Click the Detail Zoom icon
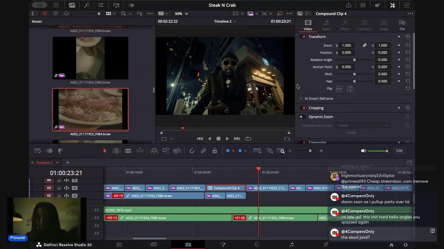444x249 pixels. pos(270,151)
